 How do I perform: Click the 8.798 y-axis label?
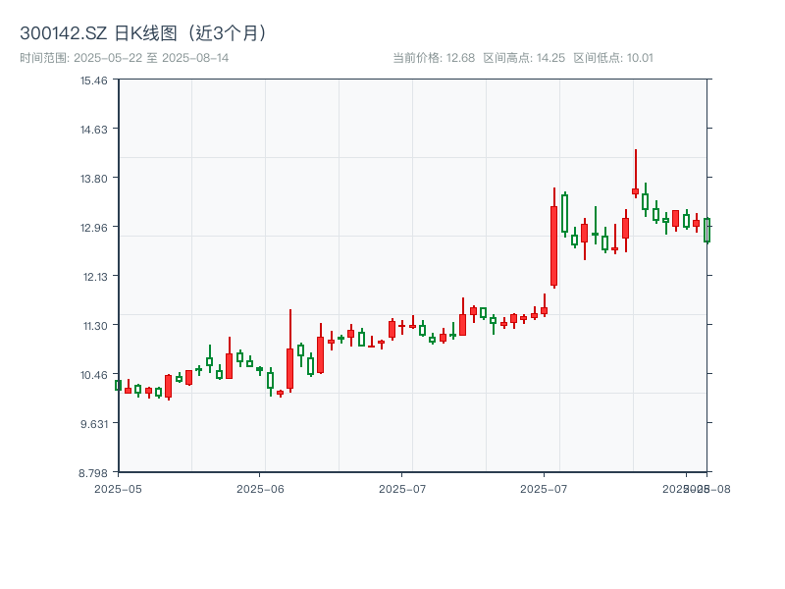click(92, 472)
